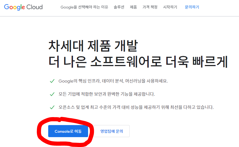Click the Google Cloud logo
The height and width of the screenshot is (147, 239).
coord(23,7)
